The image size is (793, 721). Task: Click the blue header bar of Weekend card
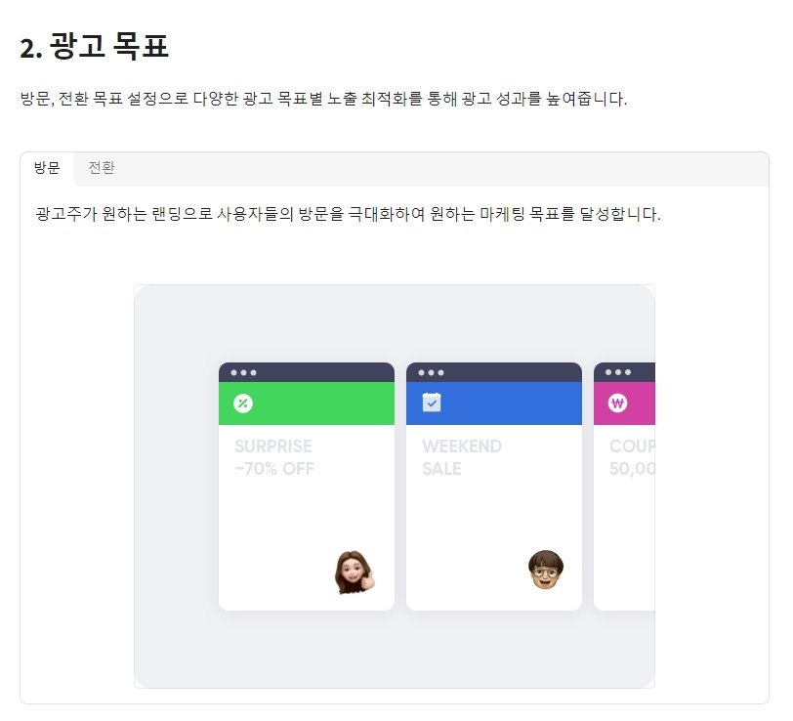click(x=518, y=403)
